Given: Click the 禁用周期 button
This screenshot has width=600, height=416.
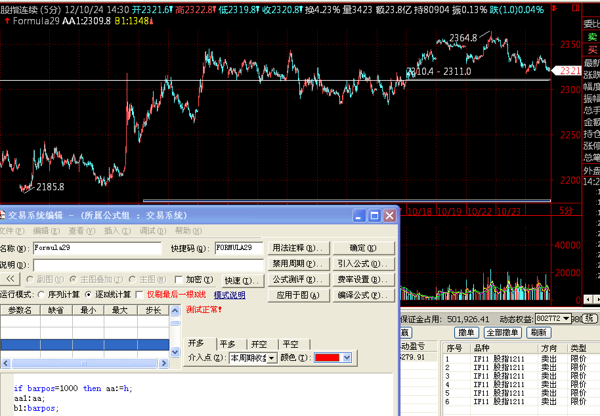Looking at the screenshot, I should pos(299,264).
